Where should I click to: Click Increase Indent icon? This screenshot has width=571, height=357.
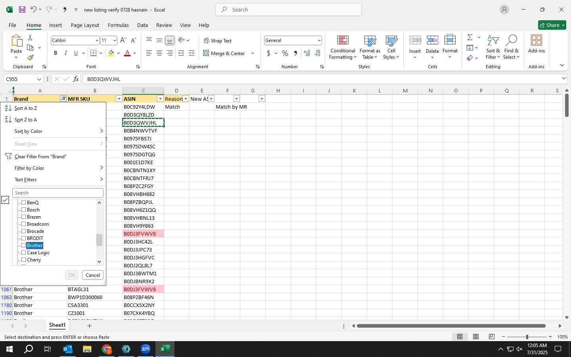(x=192, y=53)
